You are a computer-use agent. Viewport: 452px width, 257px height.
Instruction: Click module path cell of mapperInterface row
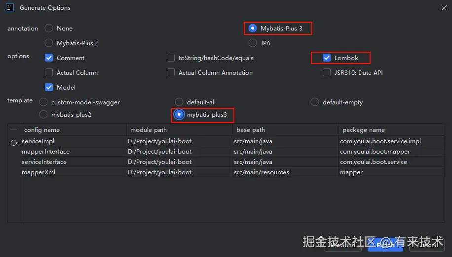[x=179, y=152]
